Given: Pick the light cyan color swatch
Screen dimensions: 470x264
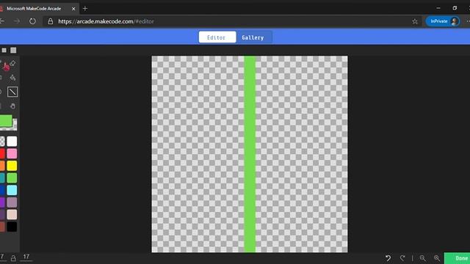Looking at the screenshot, I should [12, 190].
